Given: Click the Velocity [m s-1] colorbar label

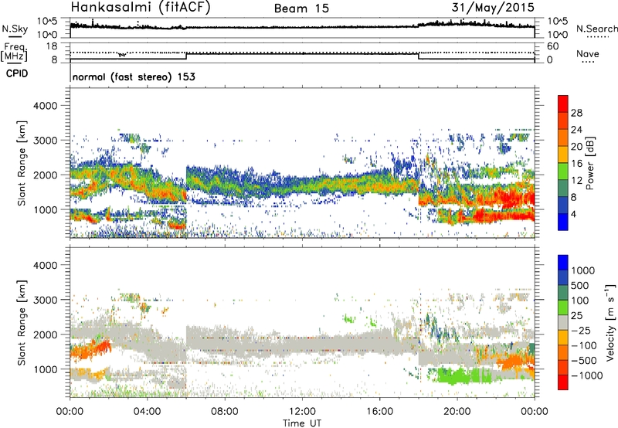Looking at the screenshot, I should [610, 322].
